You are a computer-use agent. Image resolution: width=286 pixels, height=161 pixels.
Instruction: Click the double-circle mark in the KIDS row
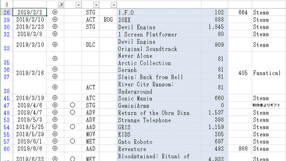(x=55, y=134)
